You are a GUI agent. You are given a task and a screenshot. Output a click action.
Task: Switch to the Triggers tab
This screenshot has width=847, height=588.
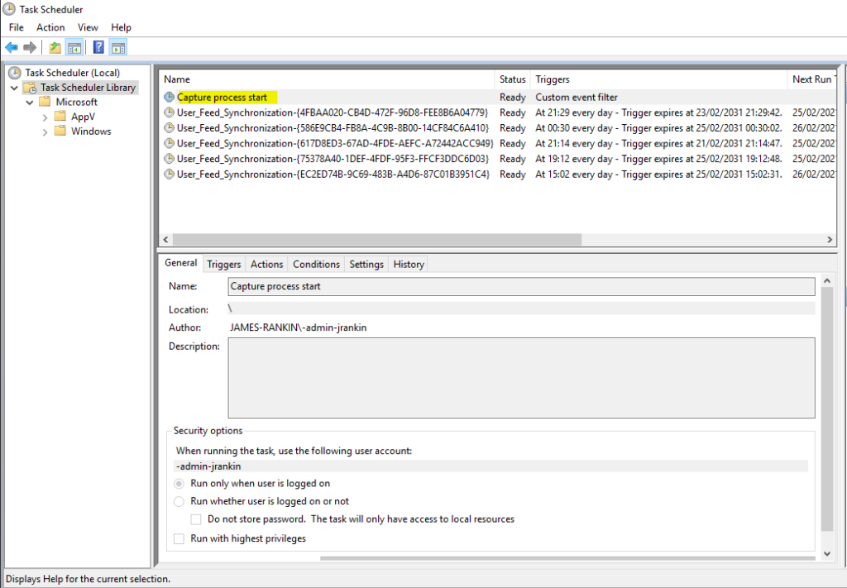coord(223,264)
